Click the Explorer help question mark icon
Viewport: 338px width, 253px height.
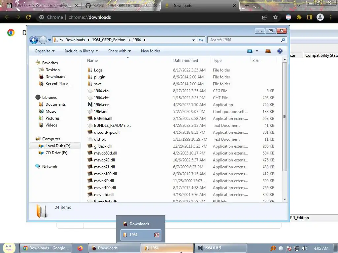click(x=280, y=51)
